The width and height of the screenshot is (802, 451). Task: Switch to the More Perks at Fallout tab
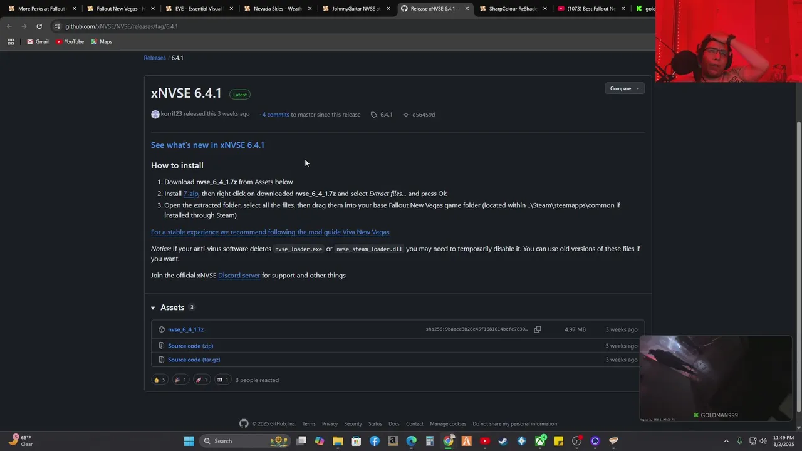pos(41,9)
